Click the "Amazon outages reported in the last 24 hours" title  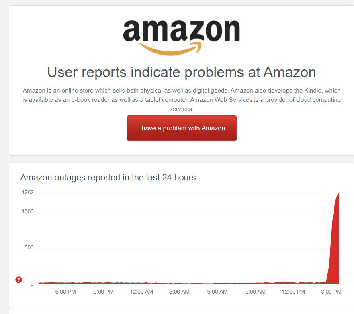coord(108,178)
